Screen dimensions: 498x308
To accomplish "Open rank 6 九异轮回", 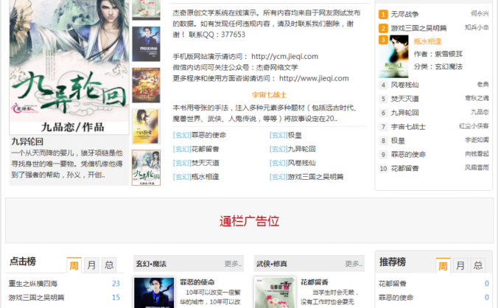I will click(404, 113).
